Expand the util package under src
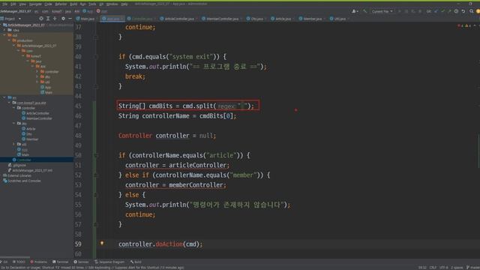 tap(13, 144)
